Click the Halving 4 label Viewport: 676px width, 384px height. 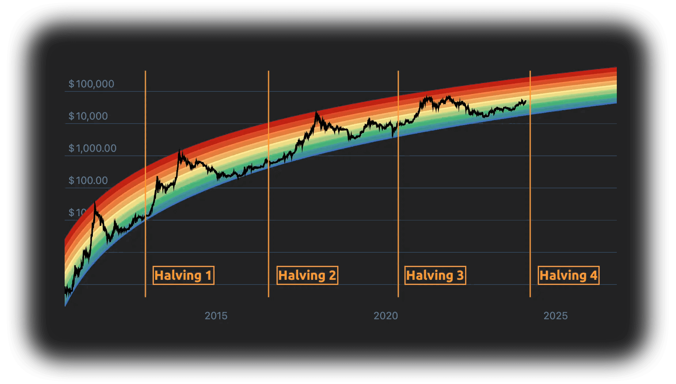(x=569, y=275)
